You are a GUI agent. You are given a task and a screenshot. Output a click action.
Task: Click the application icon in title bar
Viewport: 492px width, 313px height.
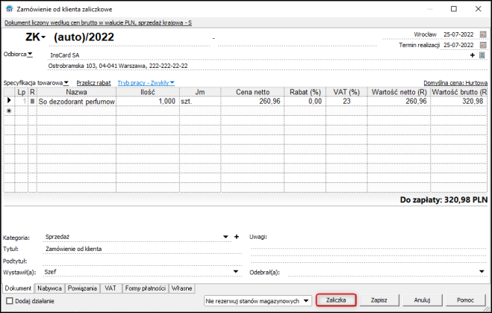[x=10, y=9]
